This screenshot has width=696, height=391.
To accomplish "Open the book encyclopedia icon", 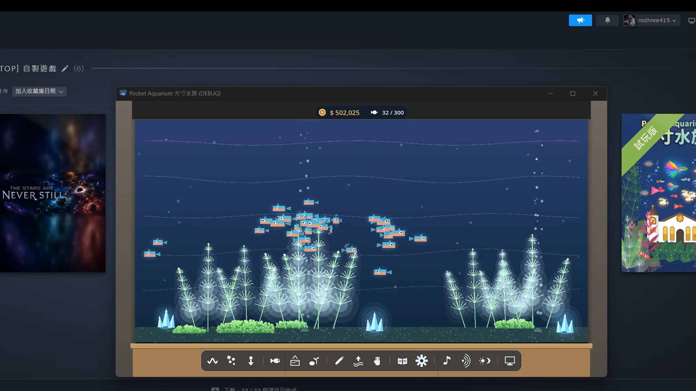I will [x=402, y=361].
